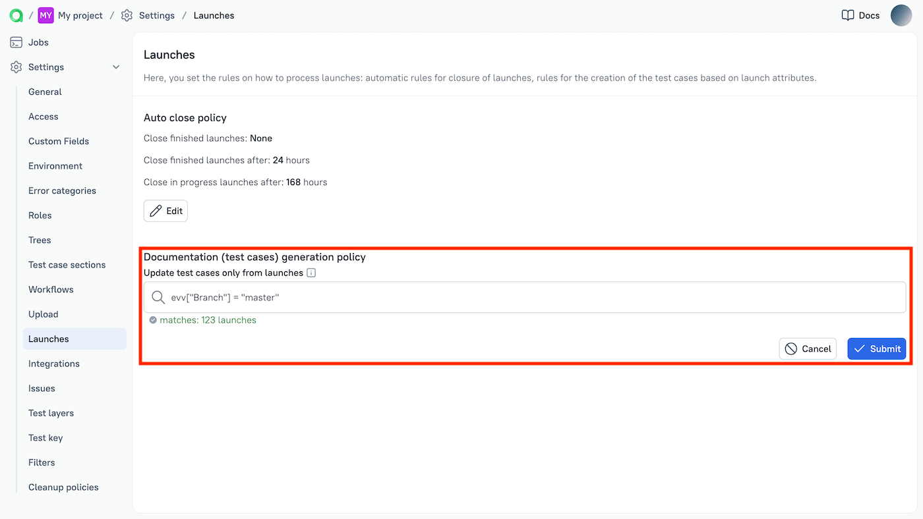Viewport: 923px width, 519px height.
Task: Collapse the Settings submenu chevron
Action: [115, 67]
